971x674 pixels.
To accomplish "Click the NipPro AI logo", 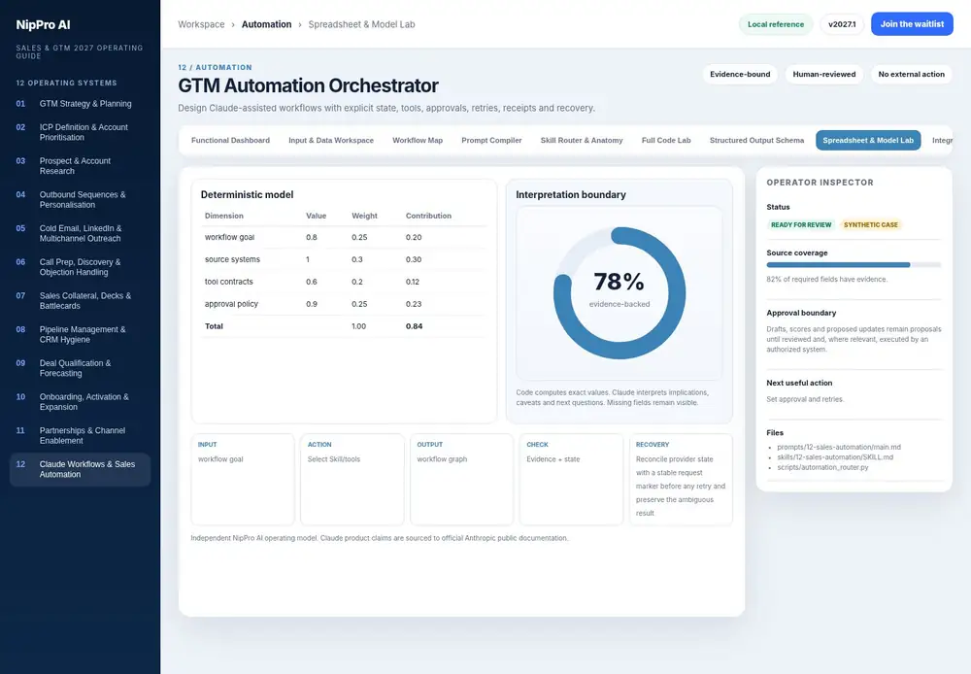I will click(x=43, y=25).
